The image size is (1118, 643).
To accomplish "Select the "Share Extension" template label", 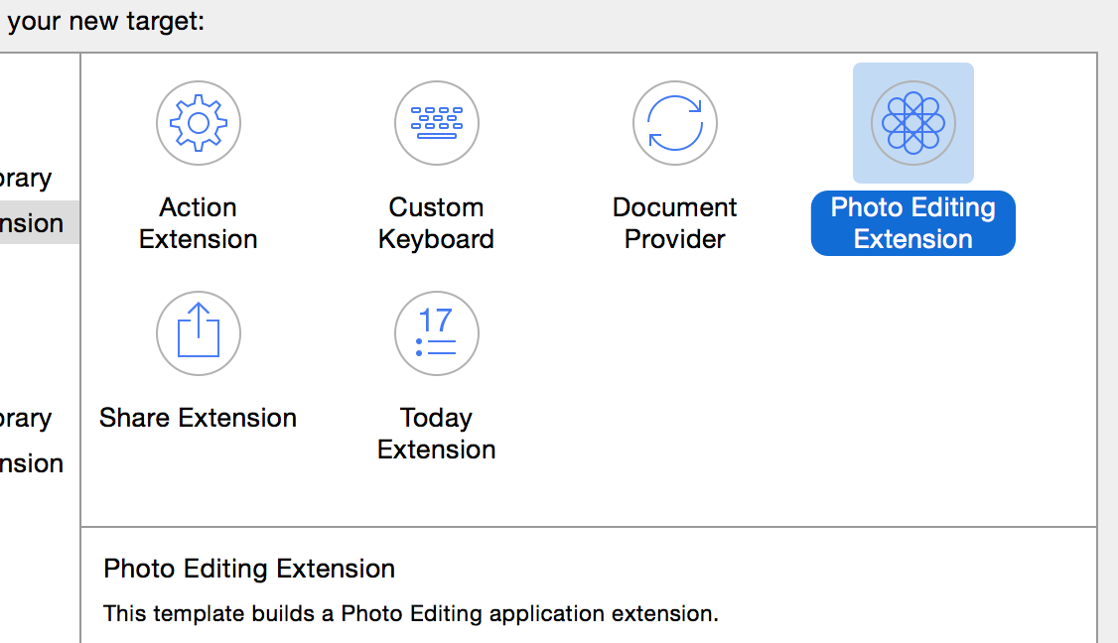I will [199, 418].
